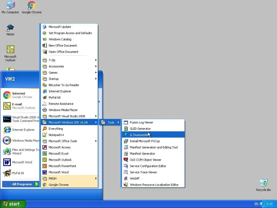Open MyPal 68 in Start menu left pane

20,173
